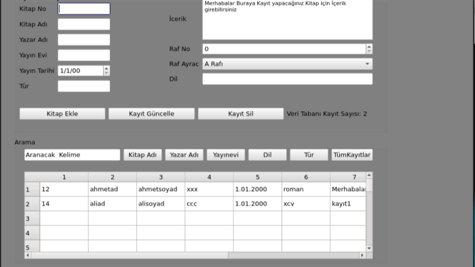The width and height of the screenshot is (475, 267).
Task: Click the Kayıt Sil button
Action: pos(241,114)
